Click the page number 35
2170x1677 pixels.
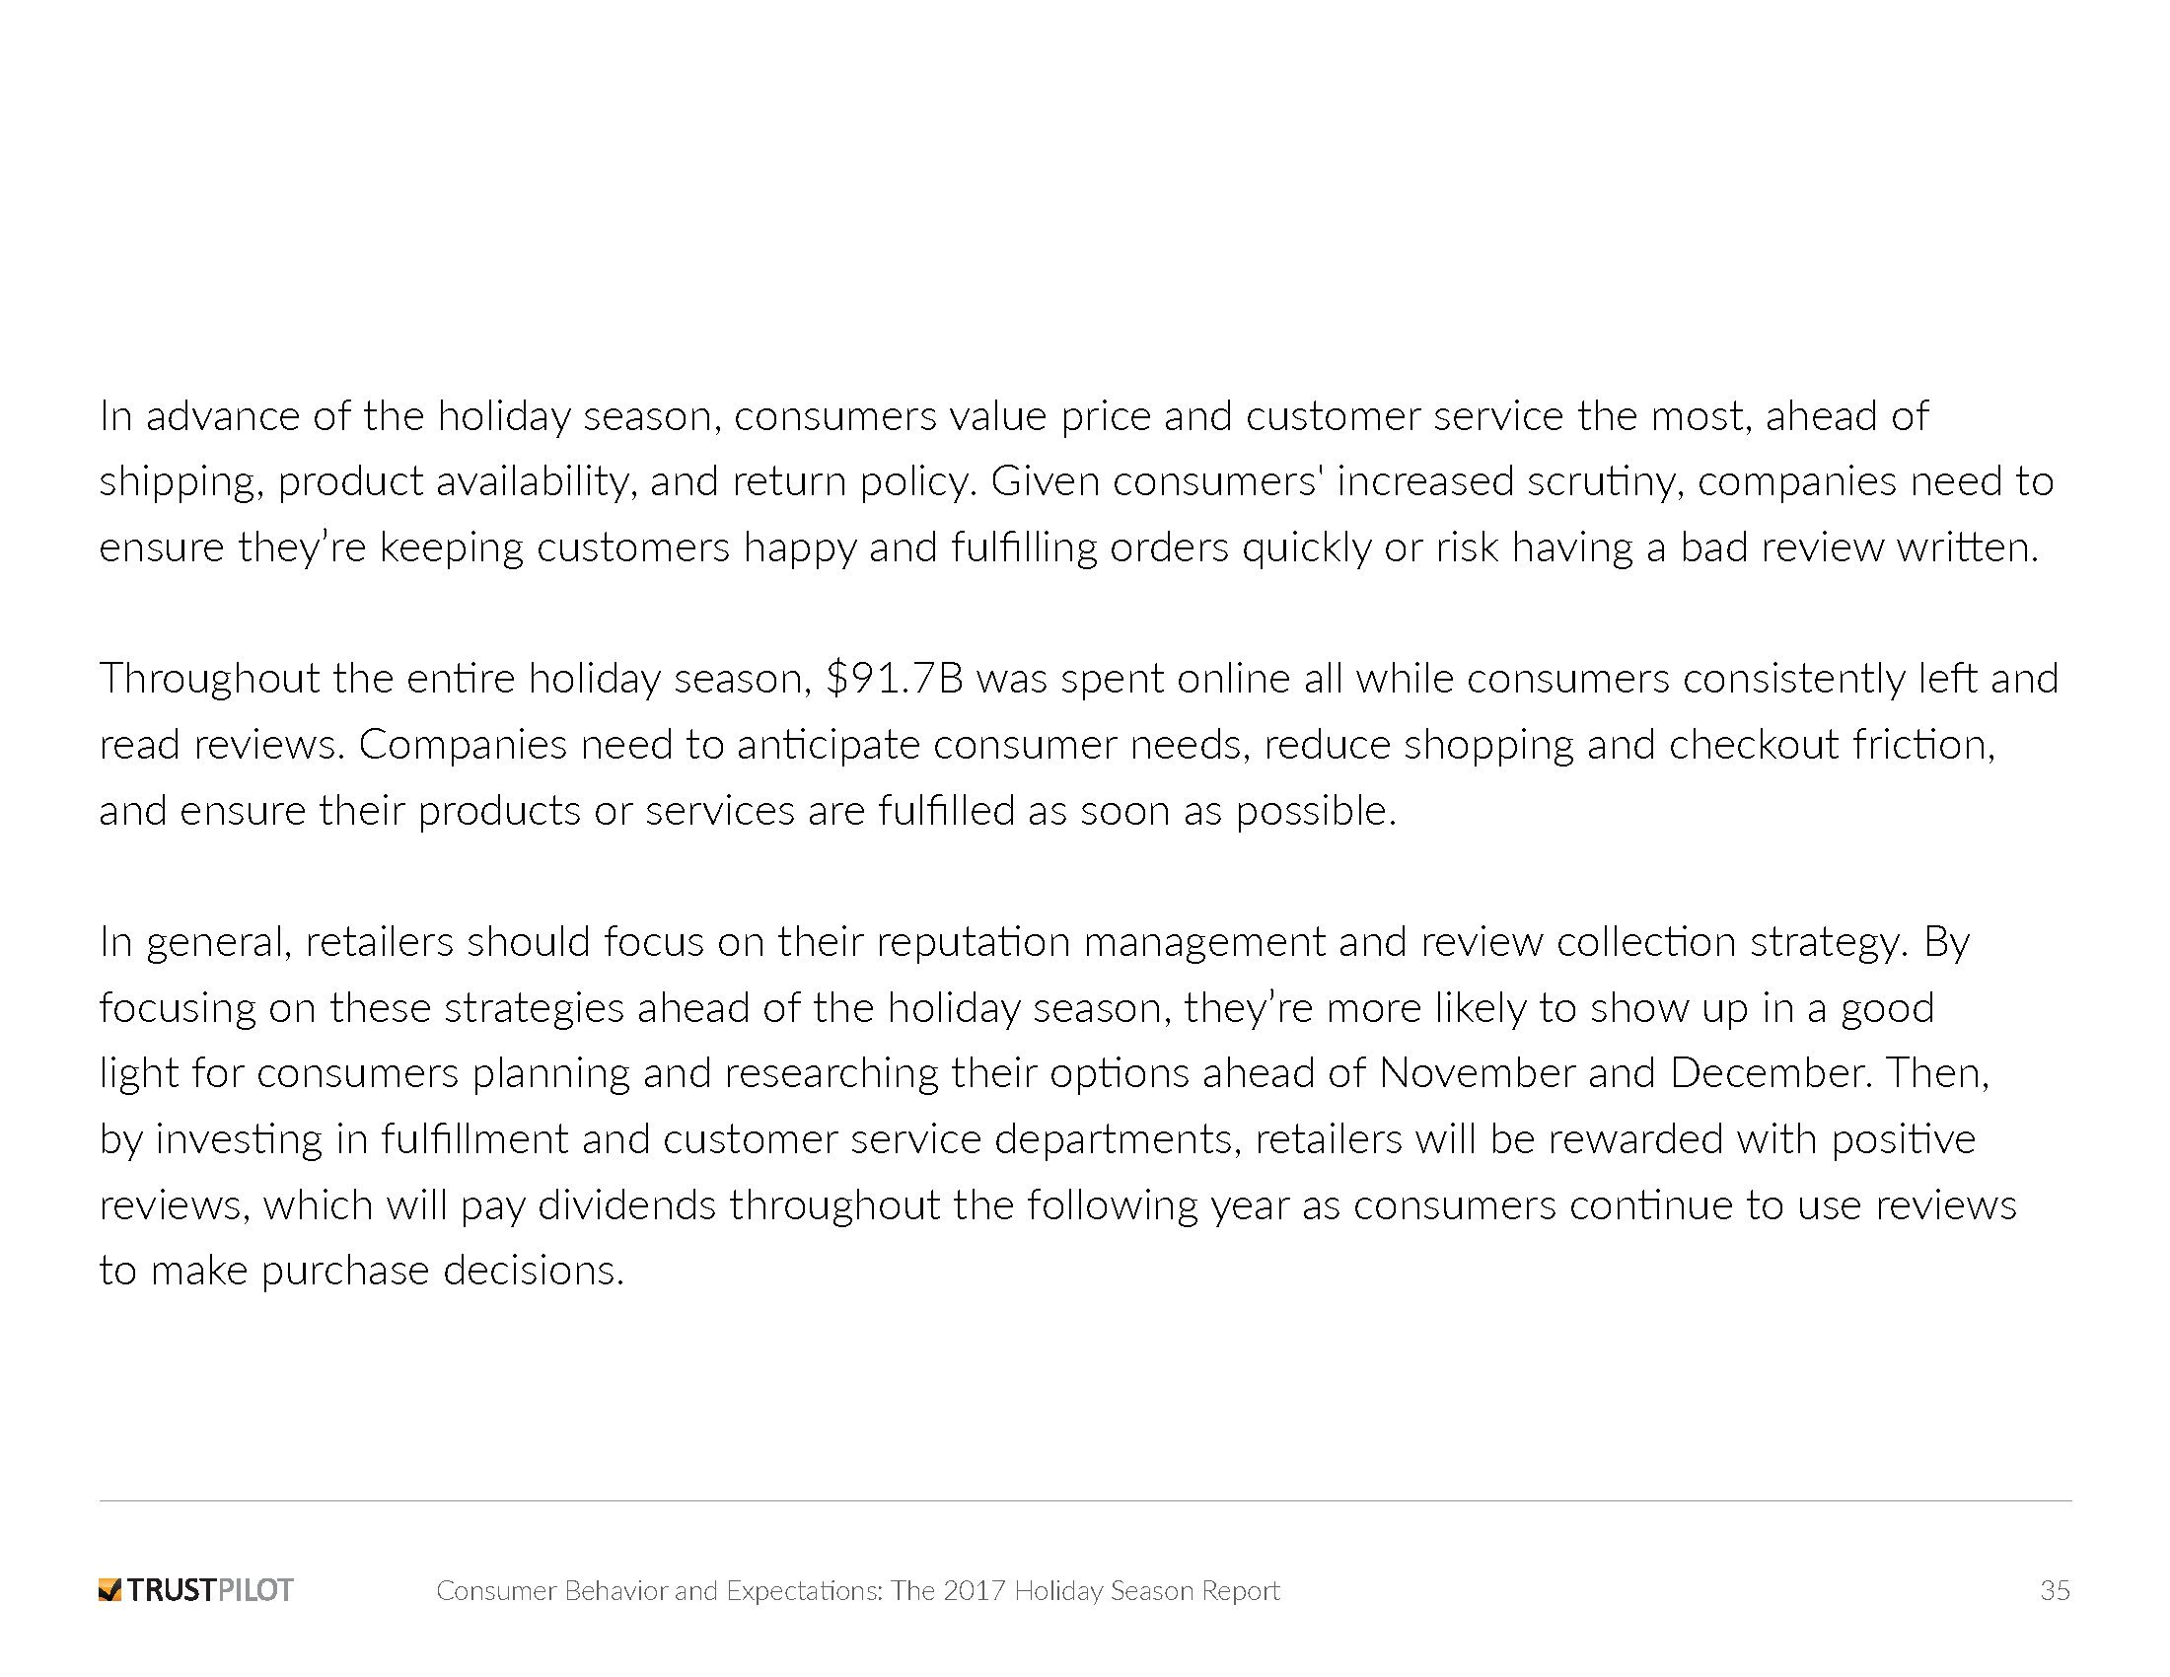pyautogui.click(x=2055, y=1590)
